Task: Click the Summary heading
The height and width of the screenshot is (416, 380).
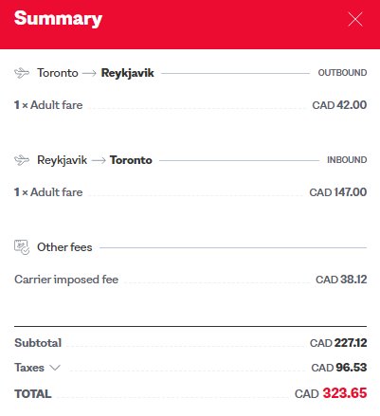Action: tap(58, 19)
